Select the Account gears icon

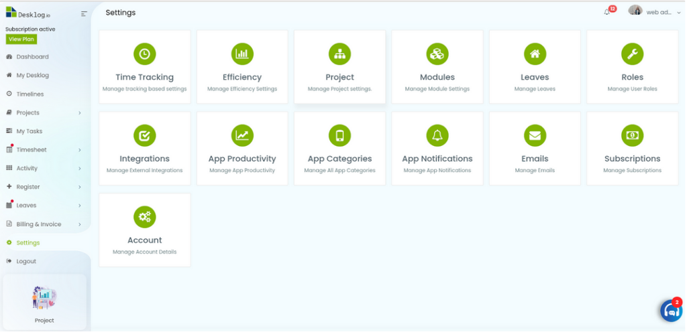coord(145,217)
